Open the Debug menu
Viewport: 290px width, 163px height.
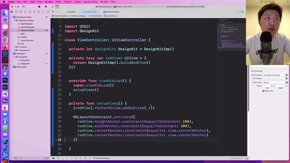point(77,2)
